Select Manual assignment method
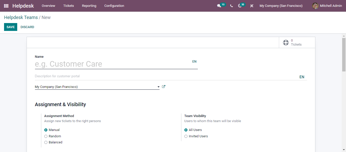This screenshot has width=346, height=152. click(46, 130)
